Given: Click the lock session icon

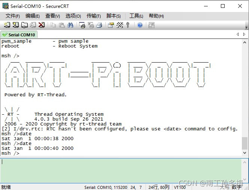Looking at the screenshot, I should click(x=151, y=25).
